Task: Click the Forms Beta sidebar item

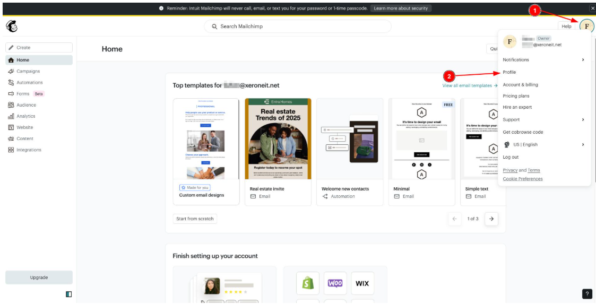Action: (39, 93)
